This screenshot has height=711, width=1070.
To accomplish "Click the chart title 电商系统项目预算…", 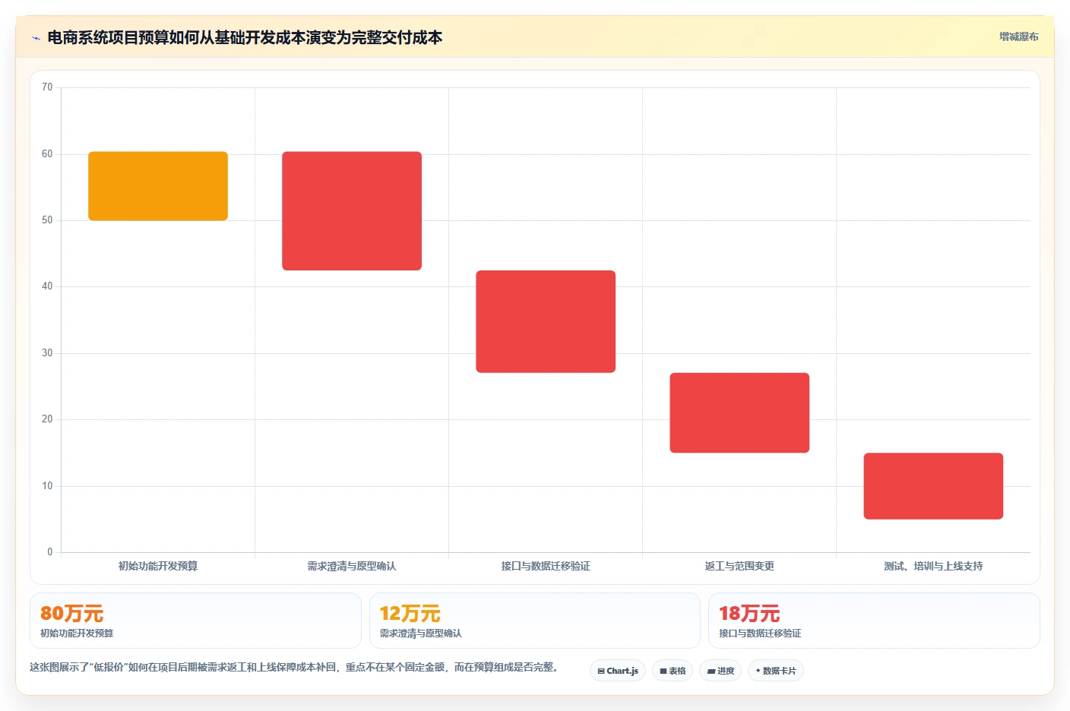I will 245,37.
